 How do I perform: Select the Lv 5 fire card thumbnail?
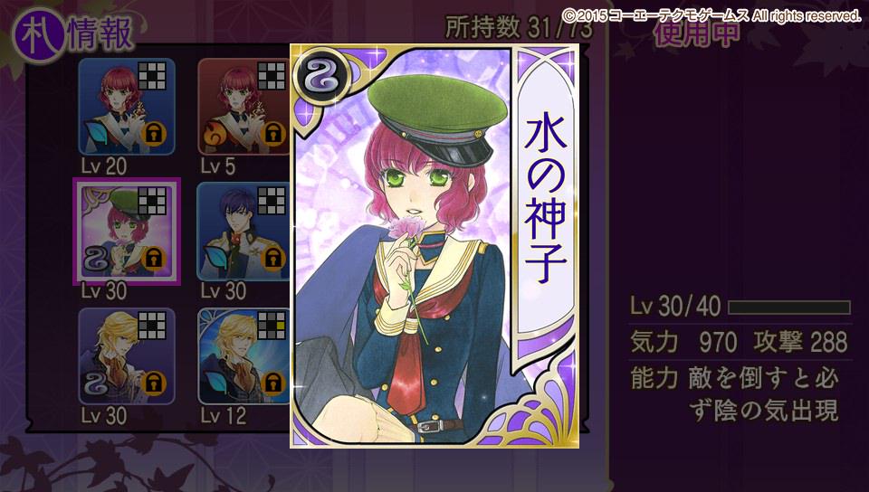[244, 106]
